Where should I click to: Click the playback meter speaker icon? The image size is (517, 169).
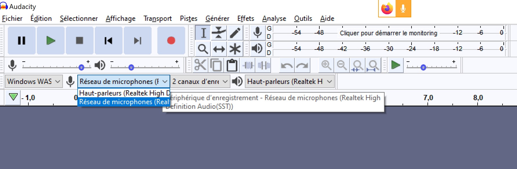point(257,49)
